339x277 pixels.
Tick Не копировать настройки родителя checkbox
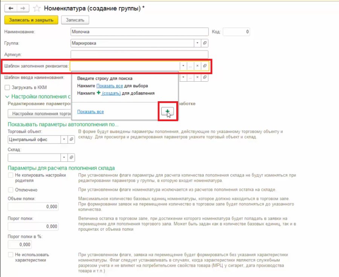(11, 175)
